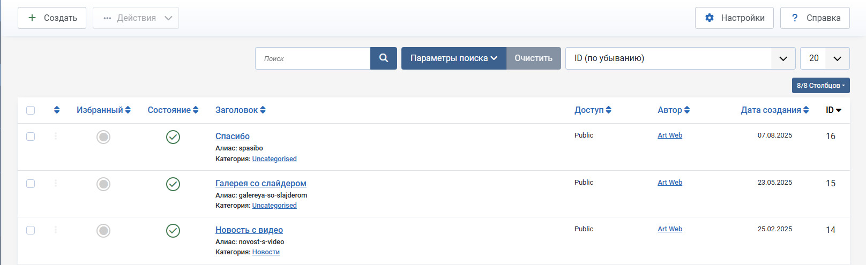Toggle featured star for Галерея со слайдером
This screenshot has height=265, width=866.
(x=103, y=184)
